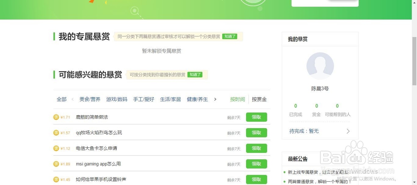Image resolution: width=417 pixels, height=185 pixels.
Task: Click the ¥1.45 reward amount
Action: 65,180
